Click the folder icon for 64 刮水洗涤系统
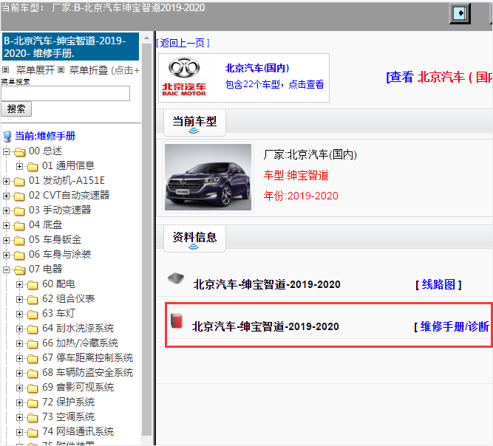493x446 pixels. coord(33,329)
